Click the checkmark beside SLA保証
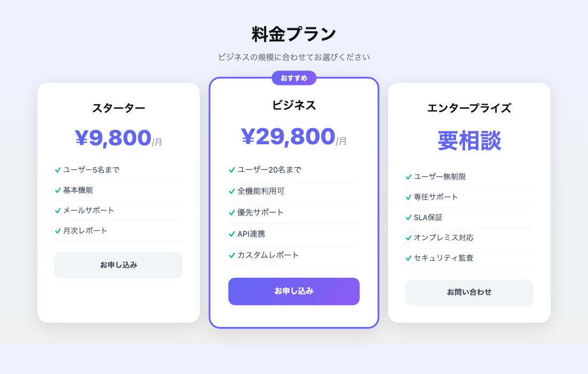 coord(408,217)
